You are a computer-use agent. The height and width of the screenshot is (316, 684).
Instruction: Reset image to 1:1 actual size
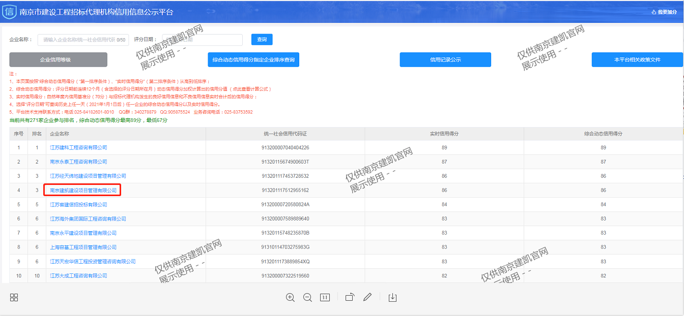point(325,298)
